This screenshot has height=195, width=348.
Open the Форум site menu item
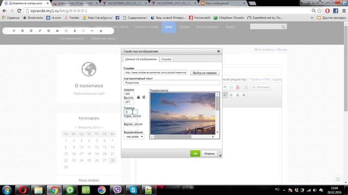pyautogui.click(x=184, y=27)
